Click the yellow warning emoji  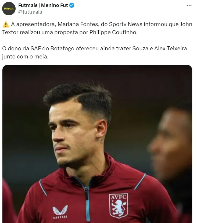point(6,25)
